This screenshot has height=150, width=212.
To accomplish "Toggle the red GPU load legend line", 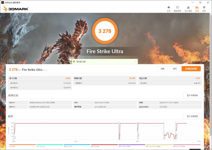I will pos(104,146).
